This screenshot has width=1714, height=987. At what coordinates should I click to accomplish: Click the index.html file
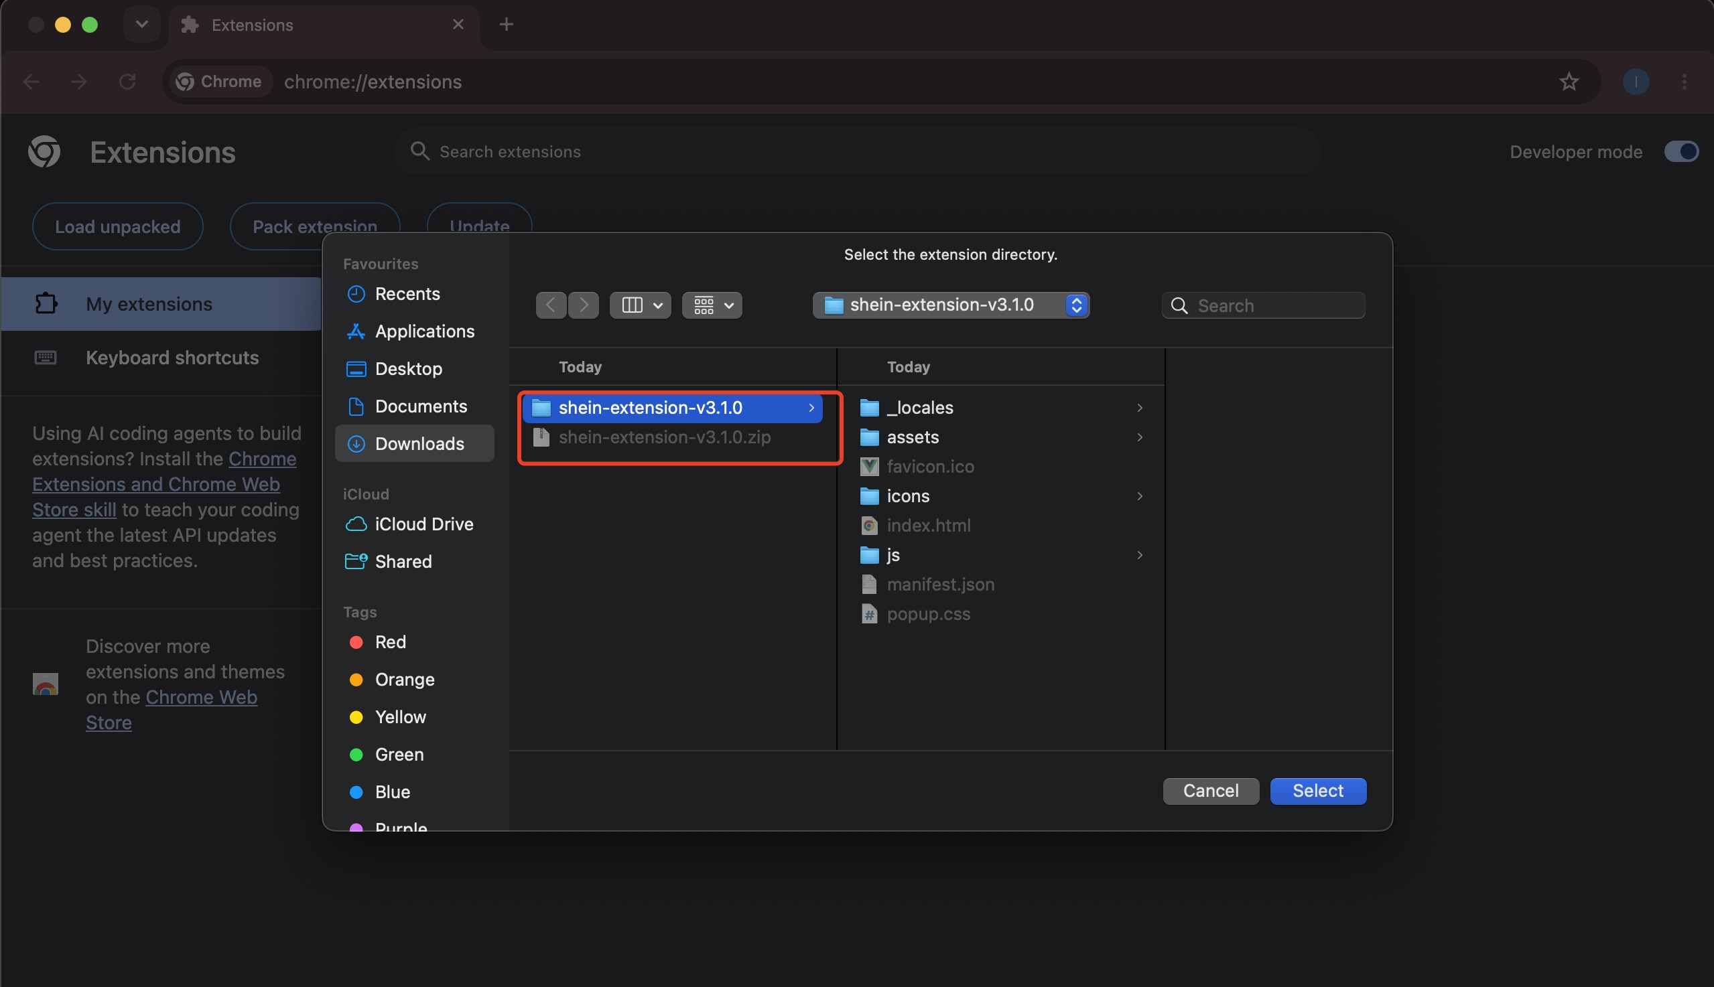[1002, 526]
